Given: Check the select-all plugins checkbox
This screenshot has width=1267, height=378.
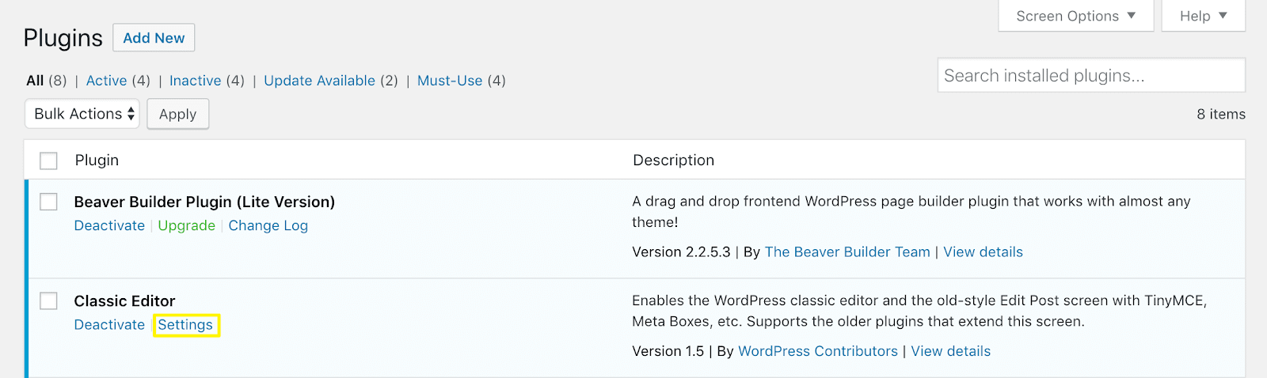Looking at the screenshot, I should (49, 161).
